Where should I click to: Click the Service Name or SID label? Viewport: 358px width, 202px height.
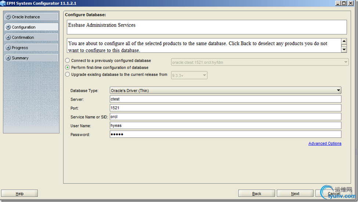[x=89, y=117]
